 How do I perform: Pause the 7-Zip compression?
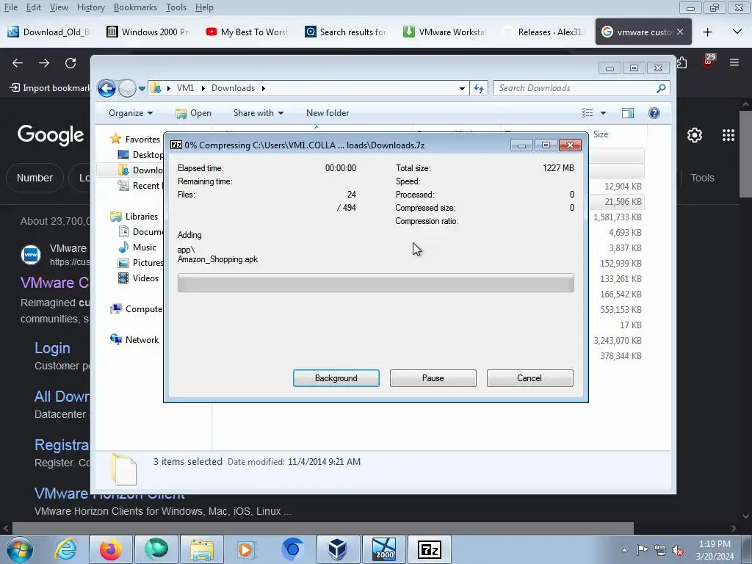(433, 378)
